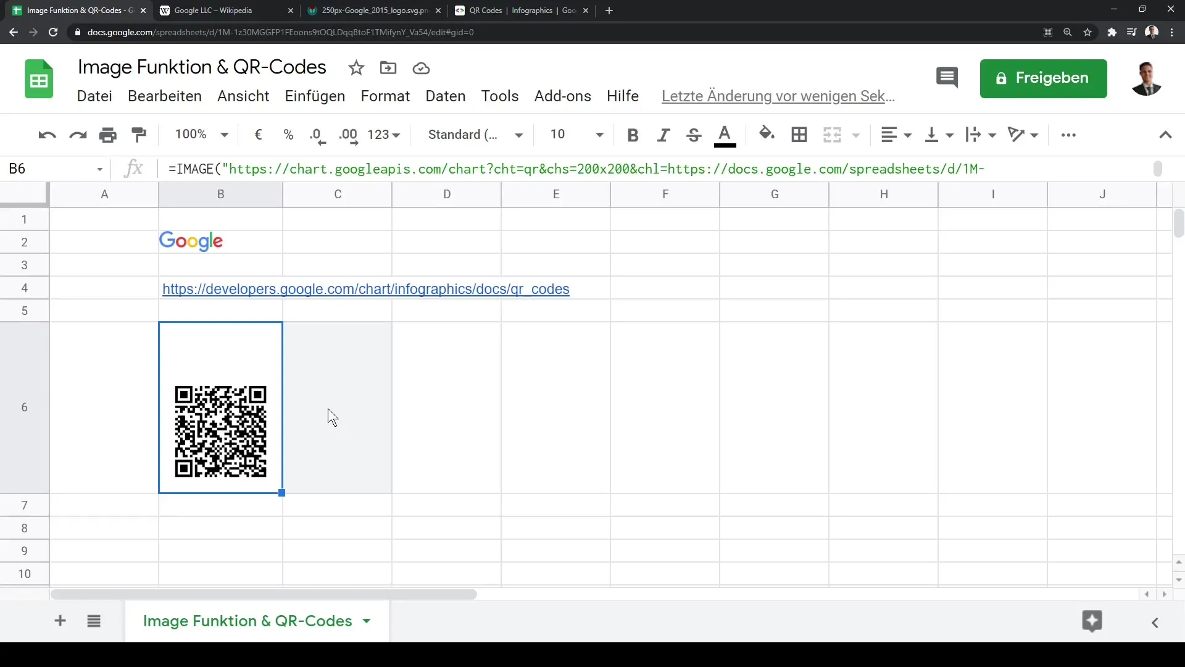Screen dimensions: 1185x667
Task: Click the text alignment icon
Action: coord(887,135)
